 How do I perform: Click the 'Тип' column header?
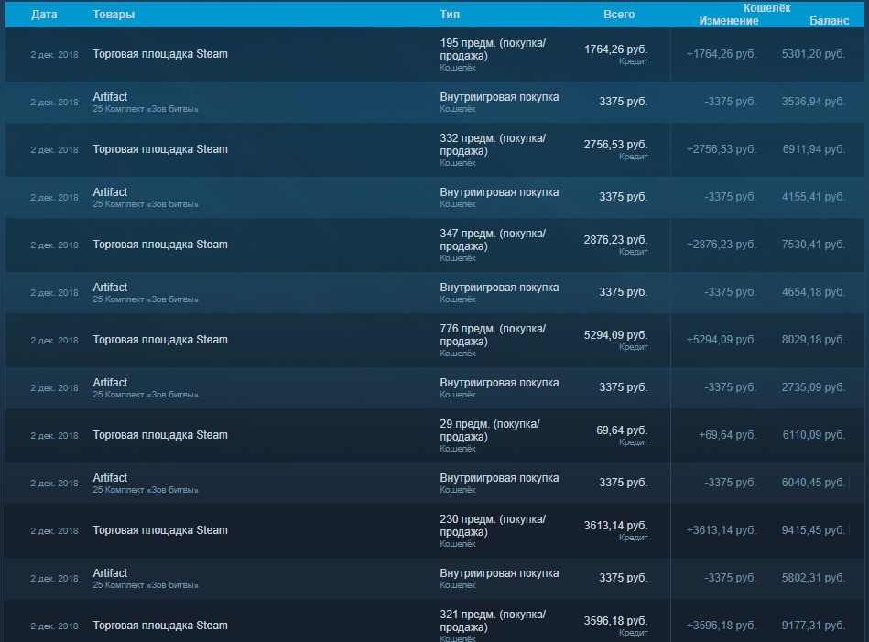(450, 16)
